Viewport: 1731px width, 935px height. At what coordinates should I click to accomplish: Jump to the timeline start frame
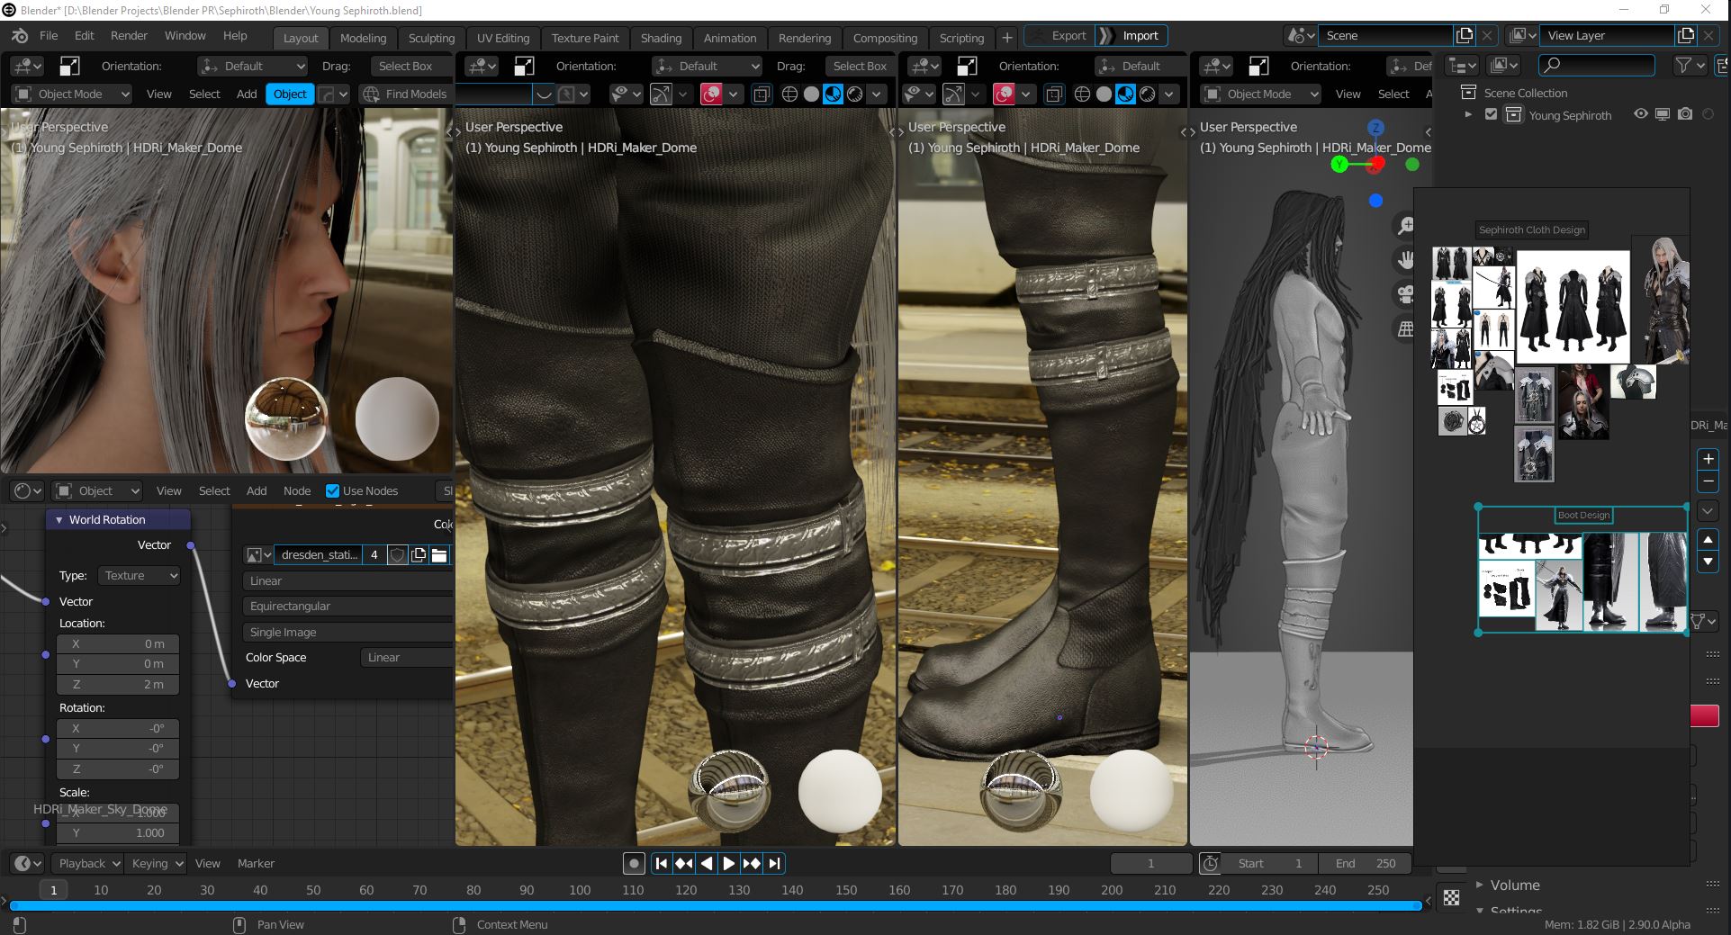tap(662, 863)
